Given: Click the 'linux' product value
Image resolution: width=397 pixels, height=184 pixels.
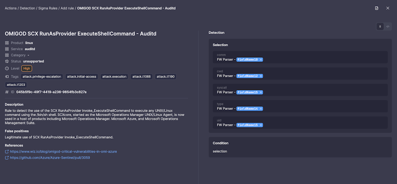Looking at the screenshot, I should [x=29, y=43].
